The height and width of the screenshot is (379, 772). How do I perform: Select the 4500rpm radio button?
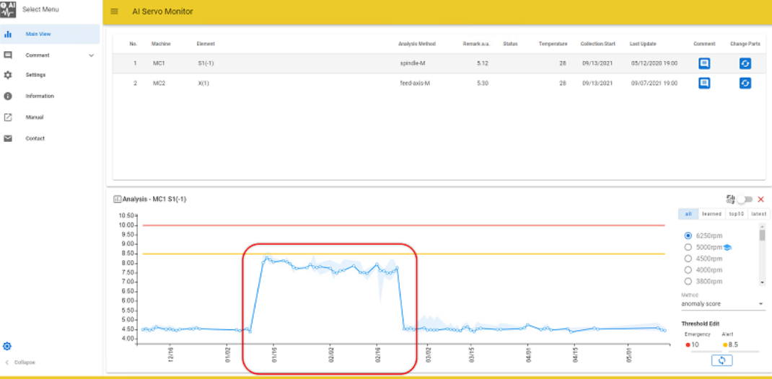pos(688,259)
